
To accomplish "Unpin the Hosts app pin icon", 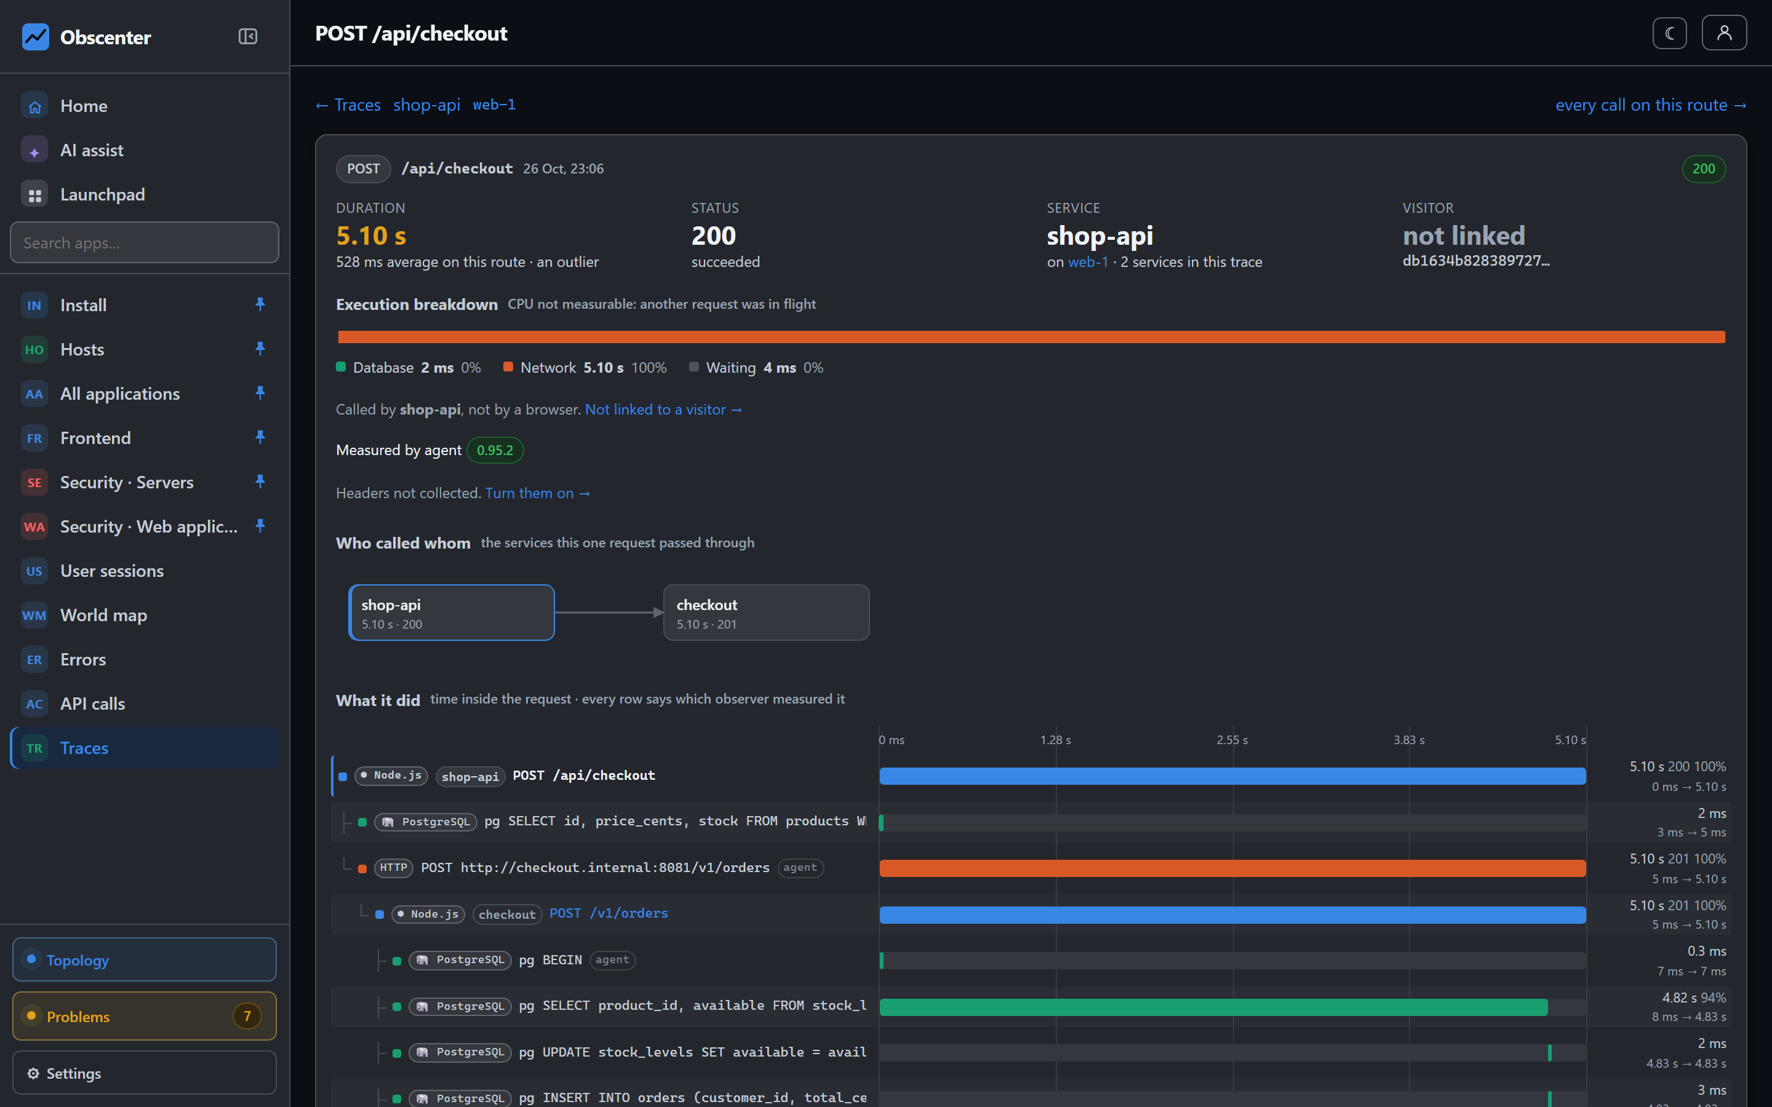I will coord(260,349).
